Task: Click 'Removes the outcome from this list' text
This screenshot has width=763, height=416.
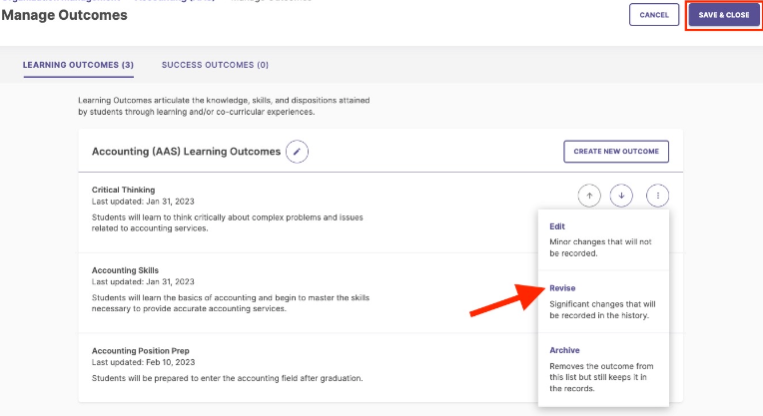Action: [x=601, y=377]
